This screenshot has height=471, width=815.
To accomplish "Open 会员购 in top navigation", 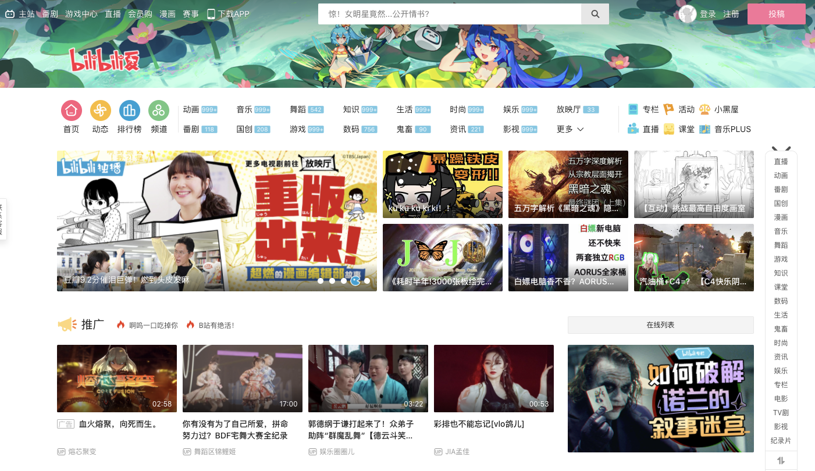I will [x=140, y=14].
